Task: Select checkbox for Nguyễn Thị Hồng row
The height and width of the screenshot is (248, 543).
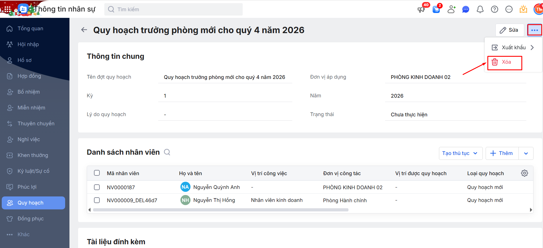Action: coord(97,200)
